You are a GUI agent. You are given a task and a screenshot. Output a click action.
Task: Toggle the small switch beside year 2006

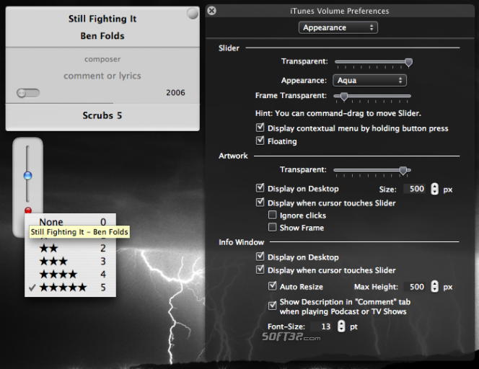28,93
